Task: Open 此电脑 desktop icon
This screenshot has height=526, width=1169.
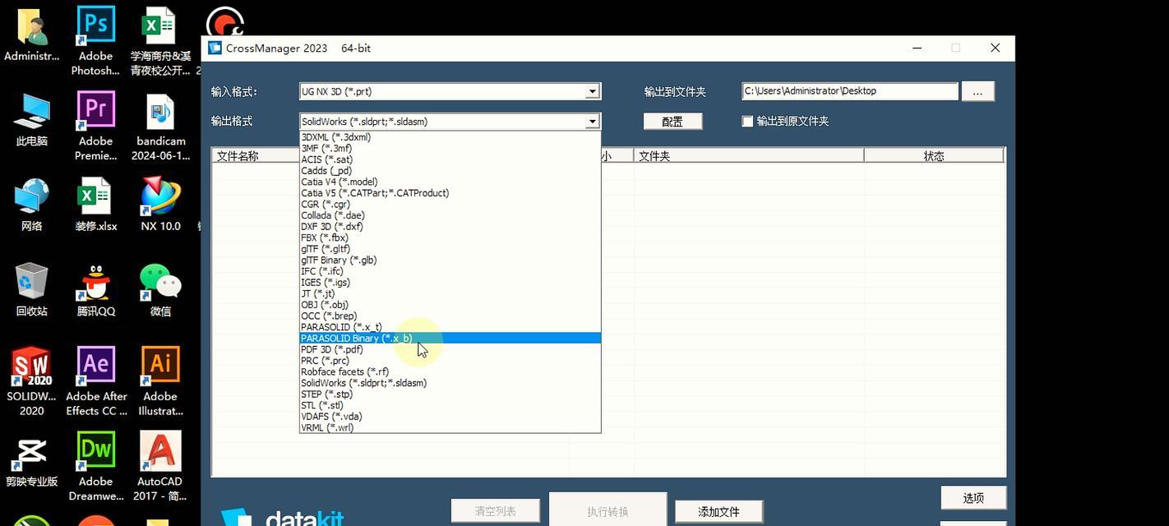Action: 31,120
